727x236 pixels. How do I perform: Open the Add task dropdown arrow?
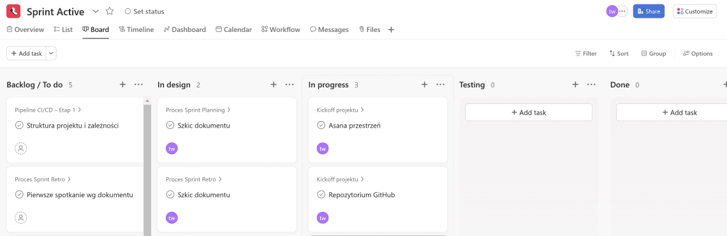tap(51, 54)
